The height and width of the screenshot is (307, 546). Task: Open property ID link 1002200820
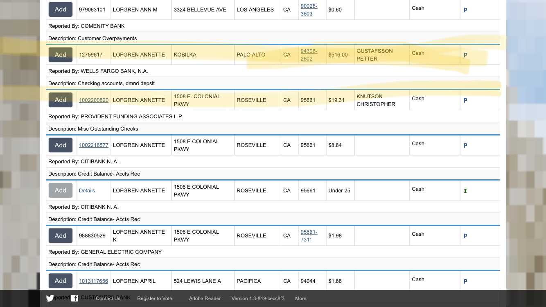click(94, 100)
